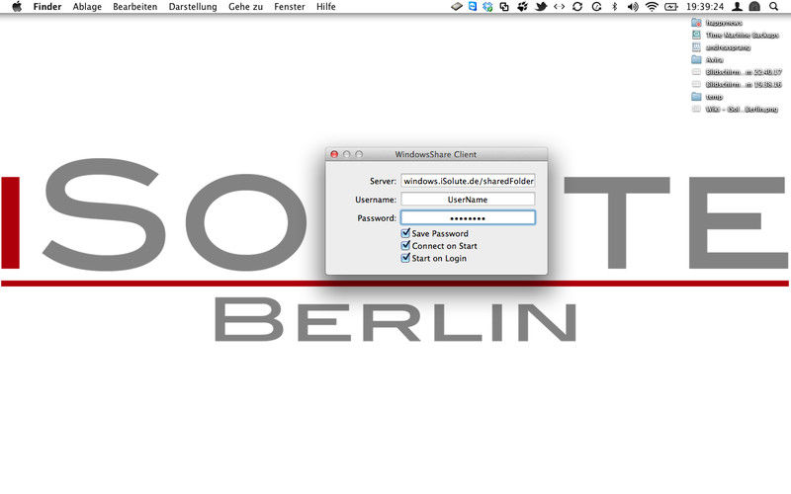Screen dimensions: 791x494
Task: Click the Server address field
Action: tap(468, 181)
